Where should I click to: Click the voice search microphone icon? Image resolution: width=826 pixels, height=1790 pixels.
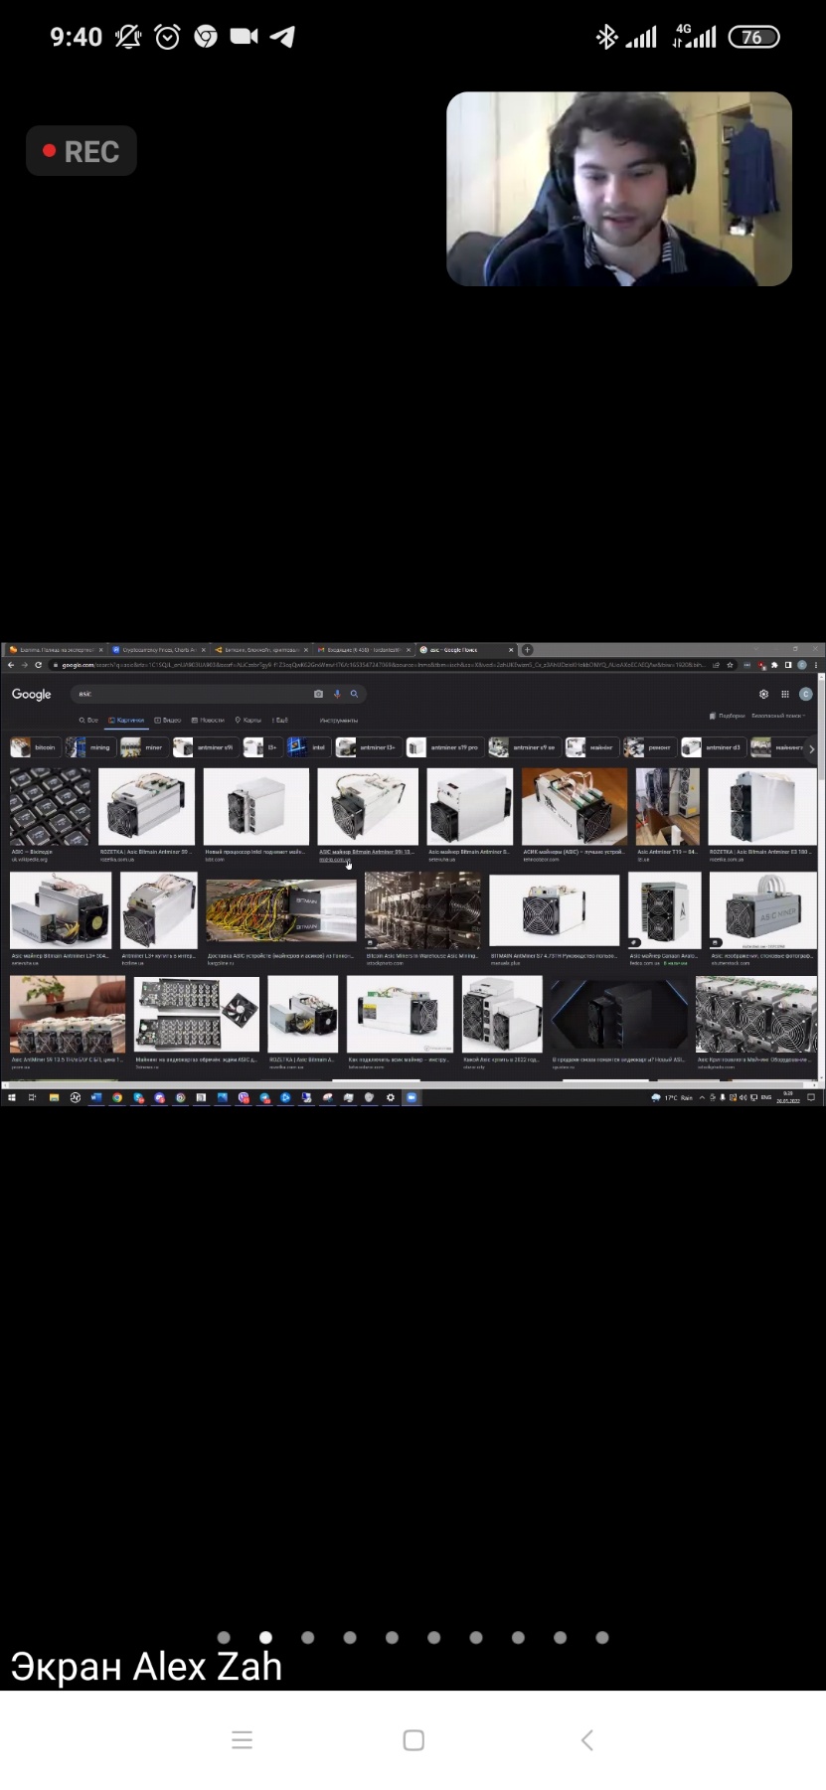click(337, 694)
